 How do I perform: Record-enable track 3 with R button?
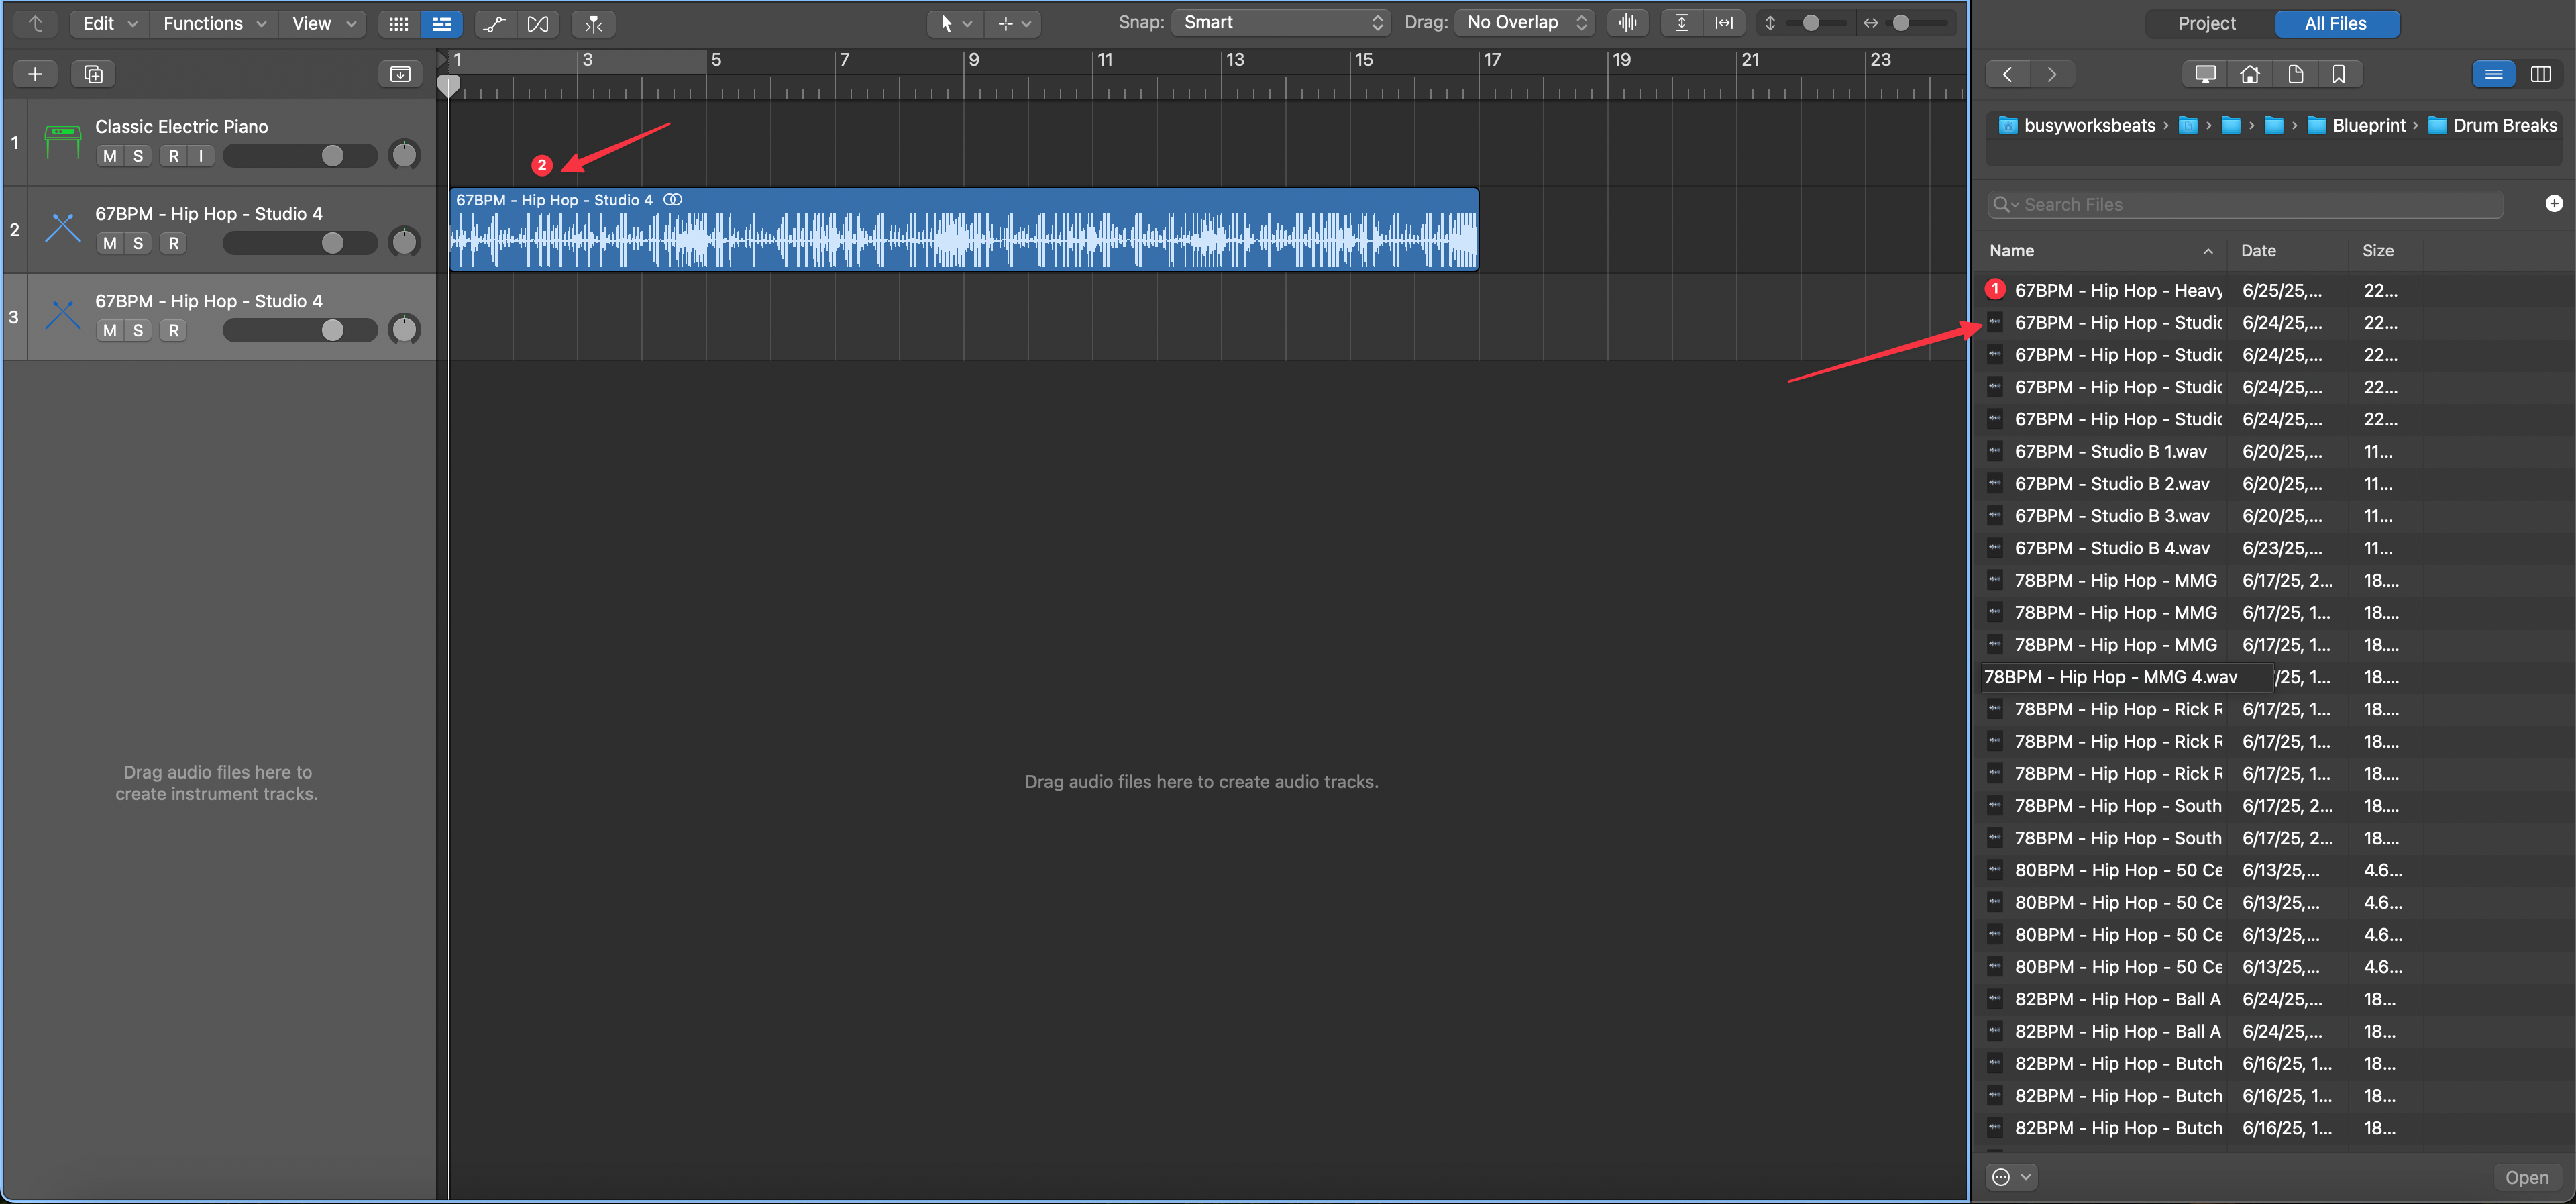174,330
